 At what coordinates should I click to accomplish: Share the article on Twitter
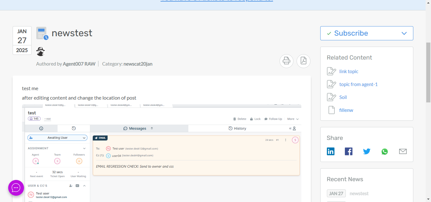pyautogui.click(x=366, y=152)
